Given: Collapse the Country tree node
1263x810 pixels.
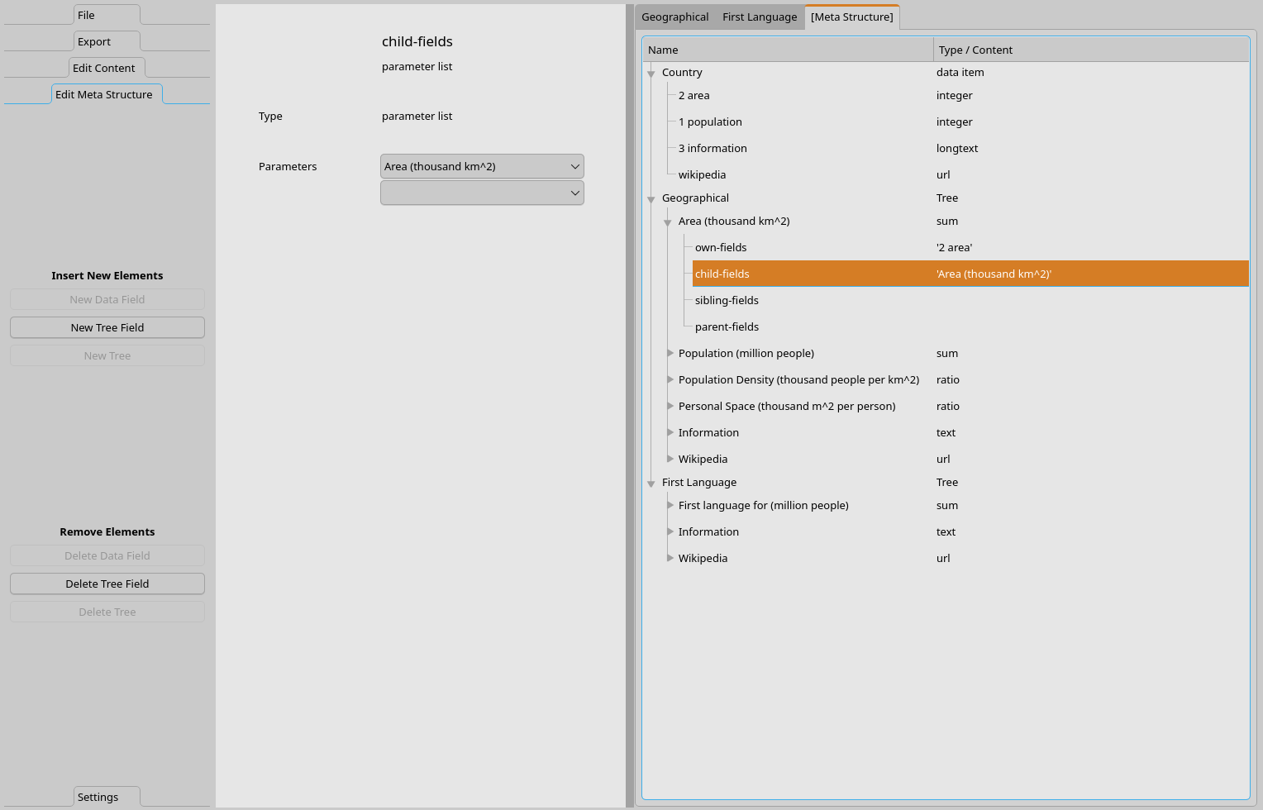Looking at the screenshot, I should tap(651, 74).
